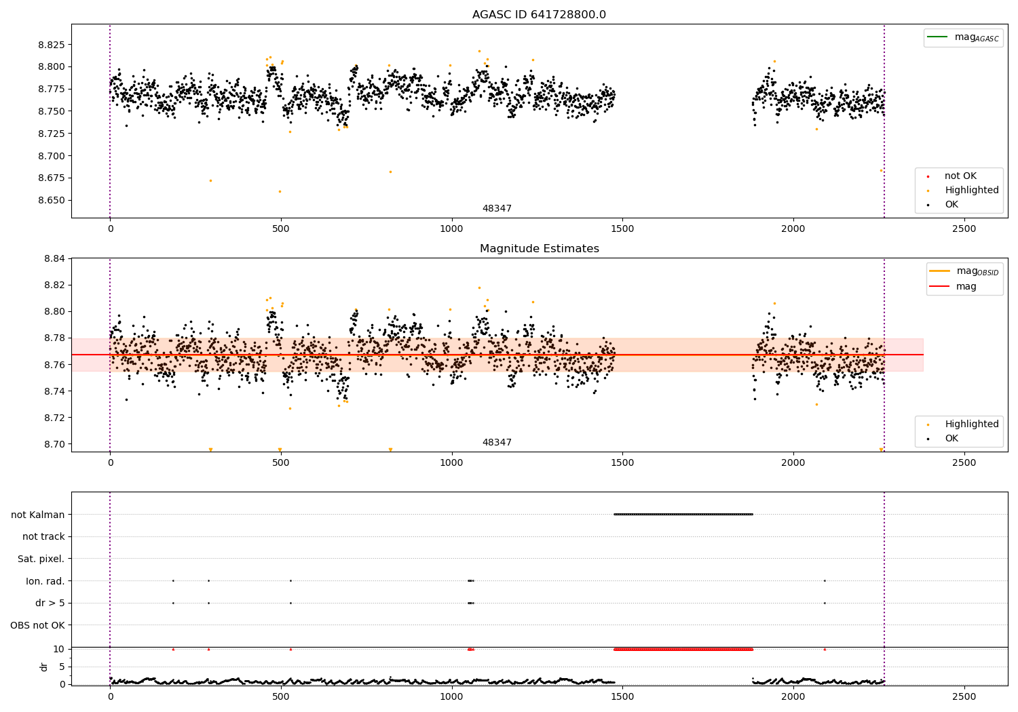Click the red dr bar at value 10
Image resolution: width=1018 pixels, height=712 pixels.
pos(683,650)
